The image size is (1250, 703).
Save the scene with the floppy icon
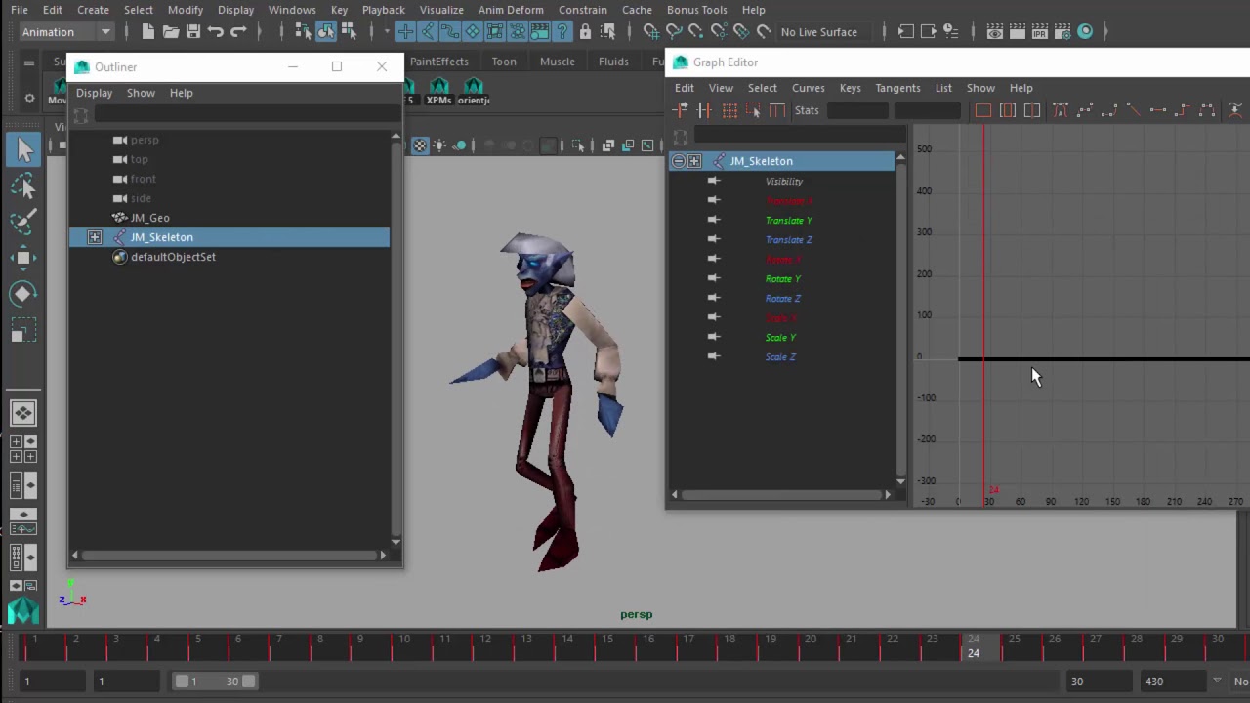(192, 32)
